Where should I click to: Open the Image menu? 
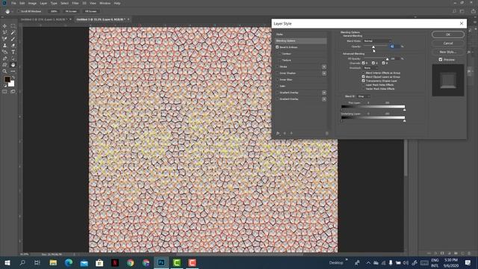coord(32,3)
